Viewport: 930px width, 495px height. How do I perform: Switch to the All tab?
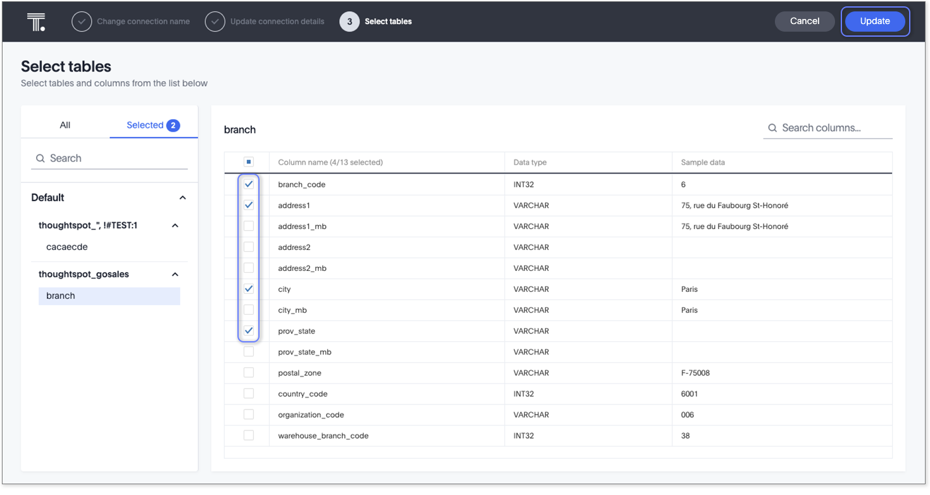click(x=65, y=125)
